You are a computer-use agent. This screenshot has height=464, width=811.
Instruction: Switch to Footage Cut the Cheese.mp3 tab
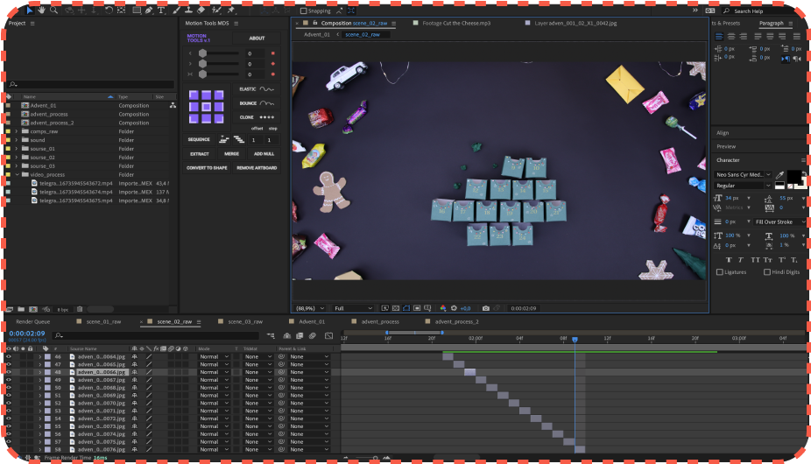(456, 24)
